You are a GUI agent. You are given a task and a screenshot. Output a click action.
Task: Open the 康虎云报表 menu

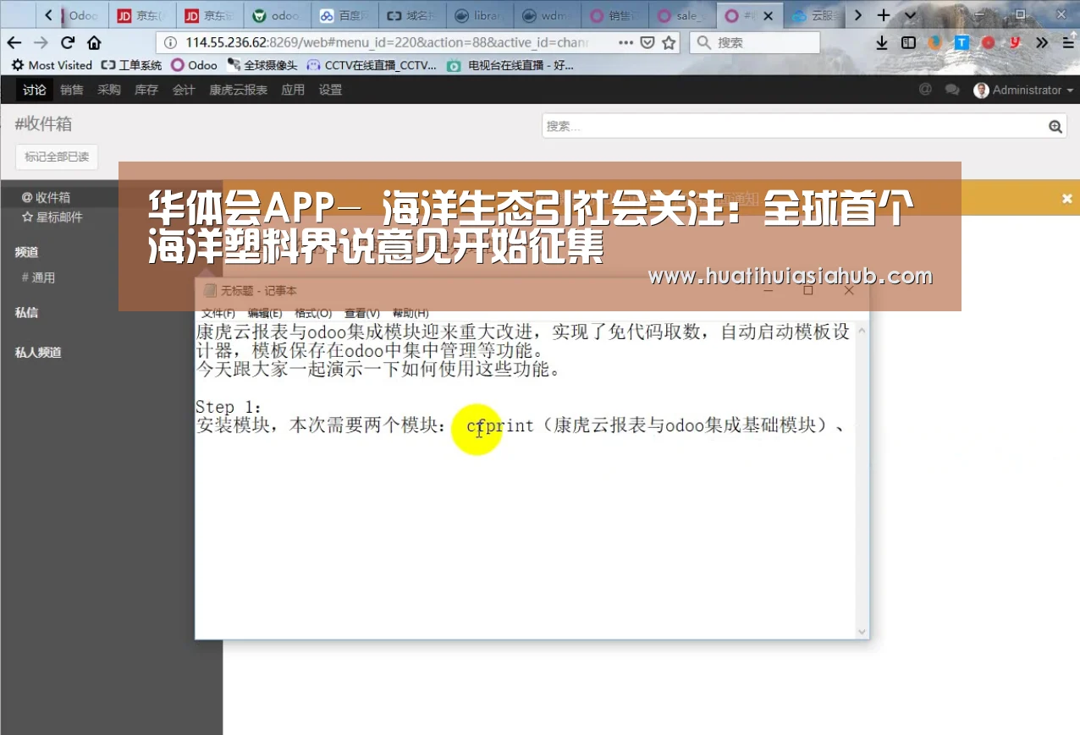pos(239,90)
